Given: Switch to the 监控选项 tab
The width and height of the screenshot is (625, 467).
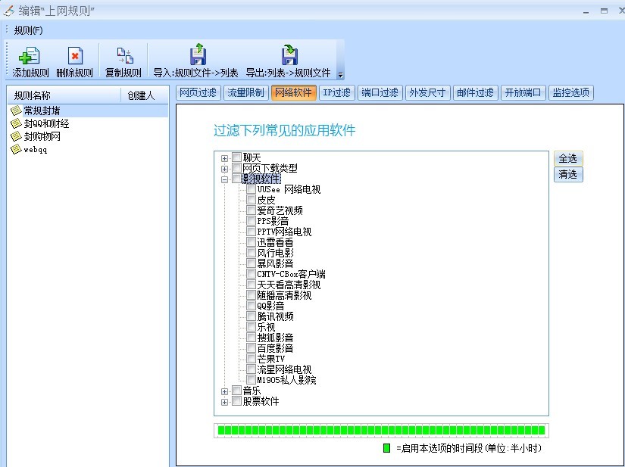Looking at the screenshot, I should (x=571, y=93).
